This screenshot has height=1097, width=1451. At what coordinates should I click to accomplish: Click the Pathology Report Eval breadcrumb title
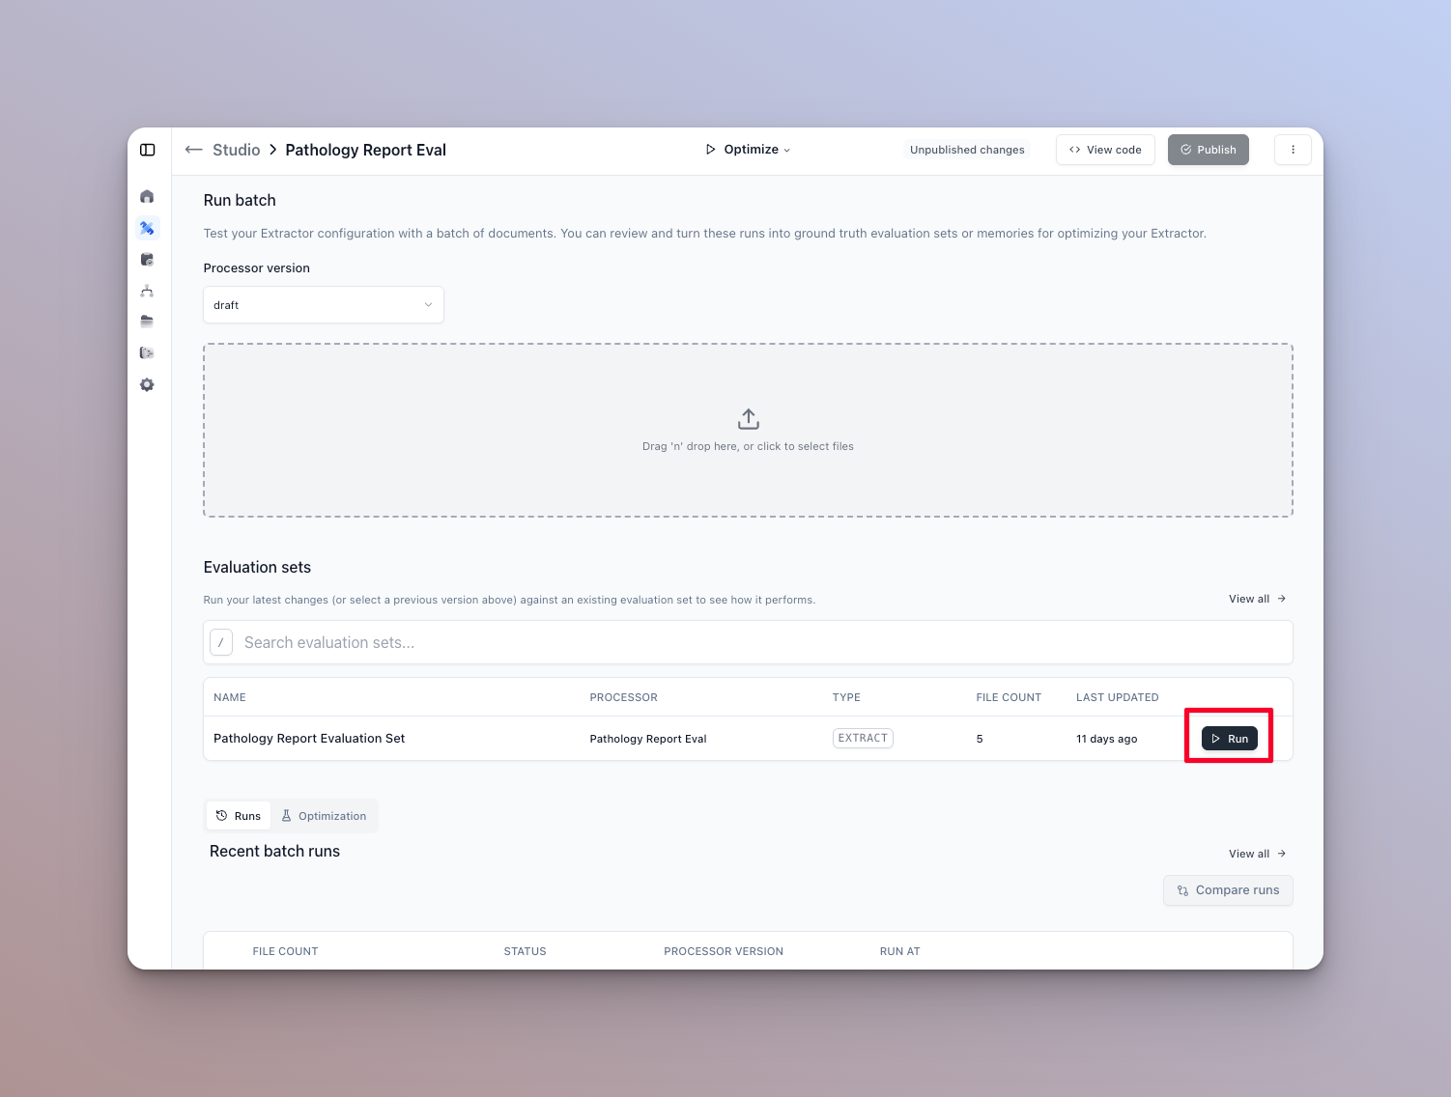point(365,150)
